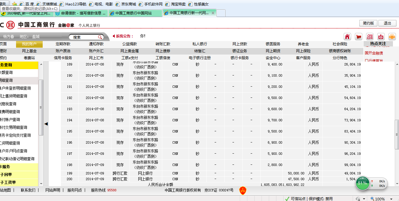Open the security lock status dropdown arrow
The width and height of the screenshot is (399, 201).
point(363,199)
